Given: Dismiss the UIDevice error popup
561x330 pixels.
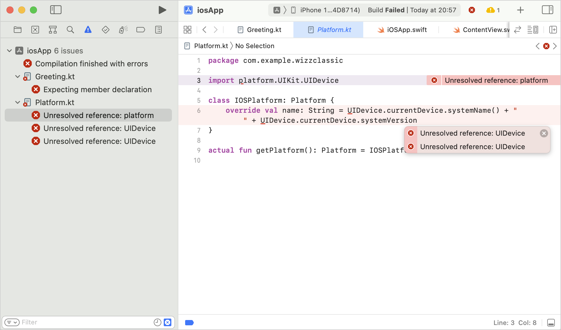Looking at the screenshot, I should (544, 133).
